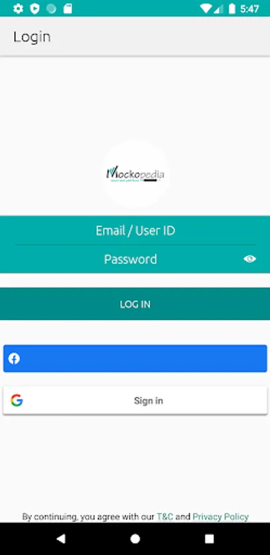Tap the battery indicator icon
This screenshot has height=555, width=270.
point(232,9)
